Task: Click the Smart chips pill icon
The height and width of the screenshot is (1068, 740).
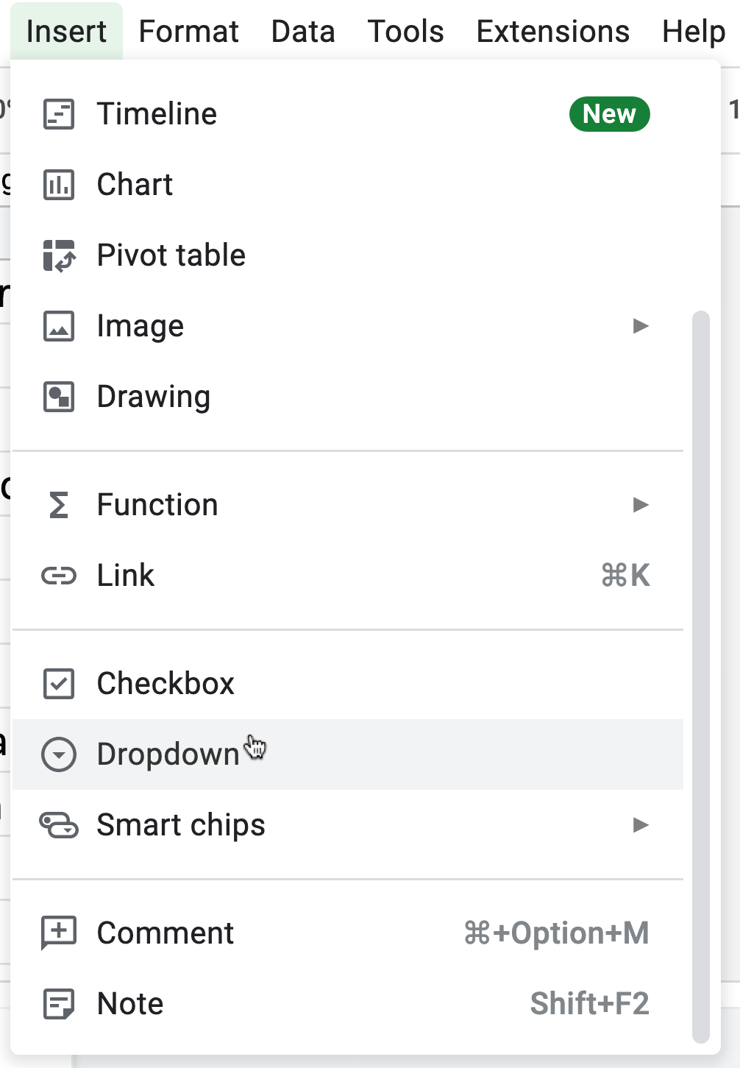Action: point(58,825)
